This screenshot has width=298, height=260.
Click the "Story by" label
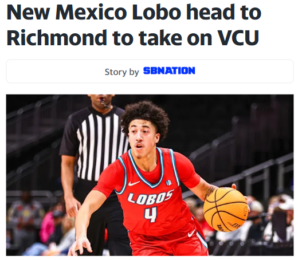tap(121, 72)
